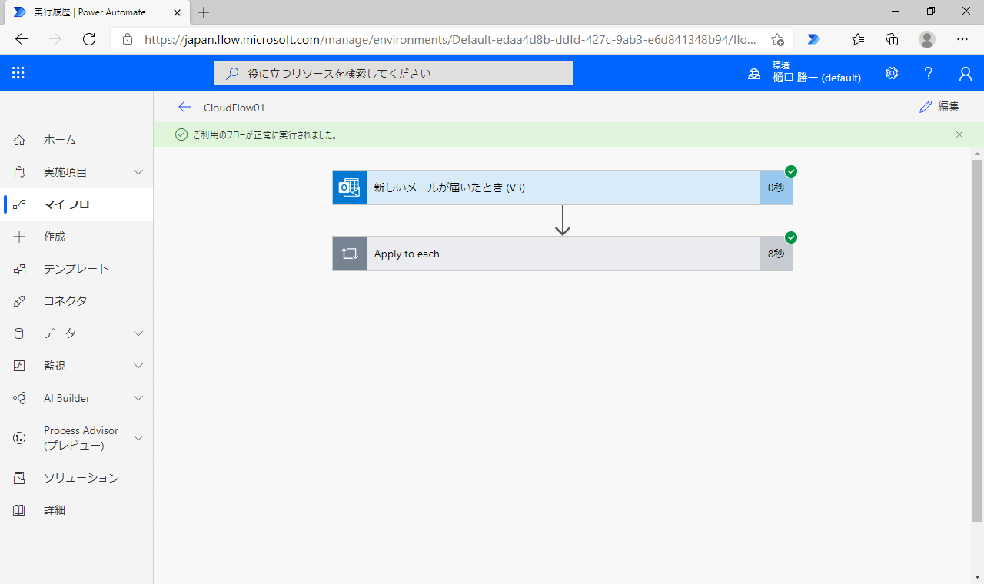Click the 詳細 book icon

point(19,510)
